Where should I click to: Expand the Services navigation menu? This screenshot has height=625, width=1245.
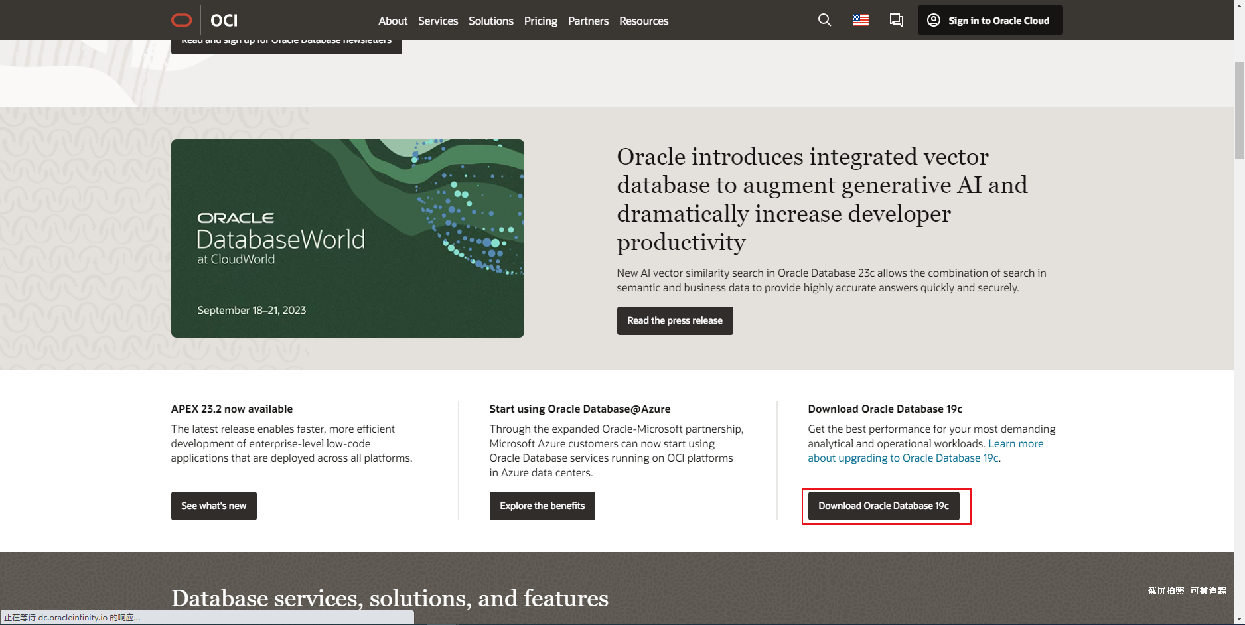(x=438, y=21)
